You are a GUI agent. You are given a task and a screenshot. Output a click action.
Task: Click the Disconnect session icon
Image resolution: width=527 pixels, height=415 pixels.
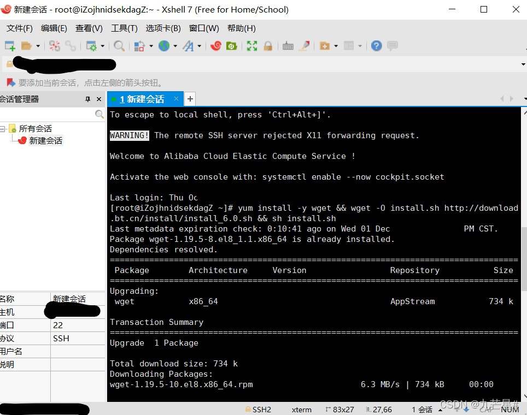click(x=55, y=46)
